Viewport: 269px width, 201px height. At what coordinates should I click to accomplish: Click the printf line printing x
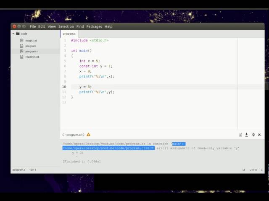pos(97,76)
